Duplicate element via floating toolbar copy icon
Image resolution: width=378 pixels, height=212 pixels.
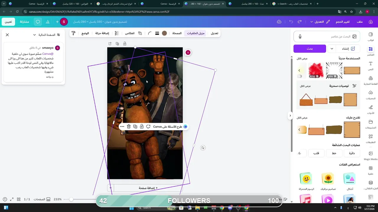135,127
